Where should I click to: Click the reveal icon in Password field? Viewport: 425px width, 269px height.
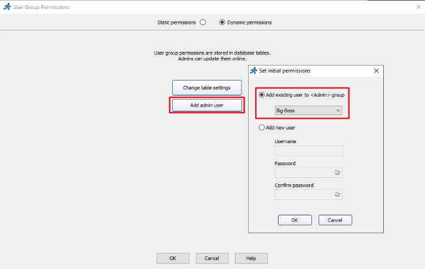pos(337,172)
